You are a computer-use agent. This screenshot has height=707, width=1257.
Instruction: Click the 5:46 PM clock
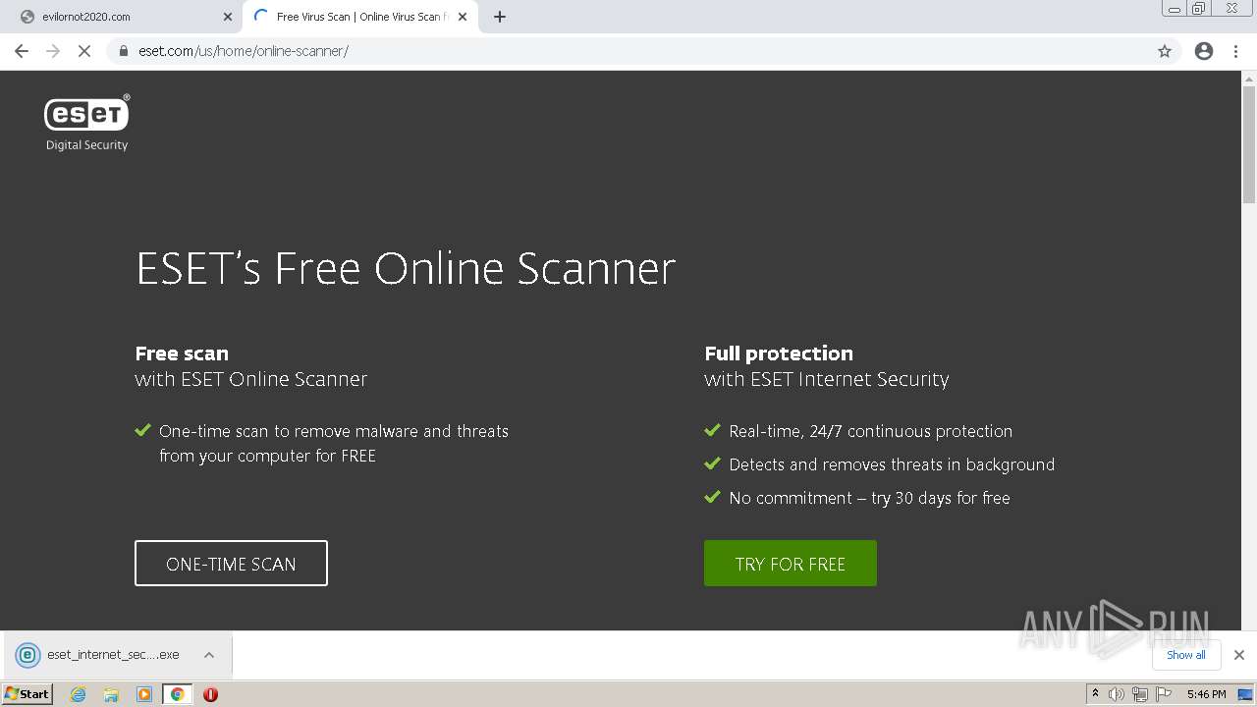click(x=1206, y=694)
